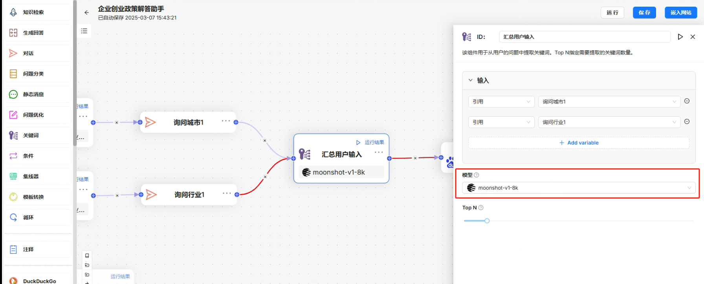Open the 询问城市1 node options menu
The width and height of the screenshot is (704, 284).
[x=226, y=121]
